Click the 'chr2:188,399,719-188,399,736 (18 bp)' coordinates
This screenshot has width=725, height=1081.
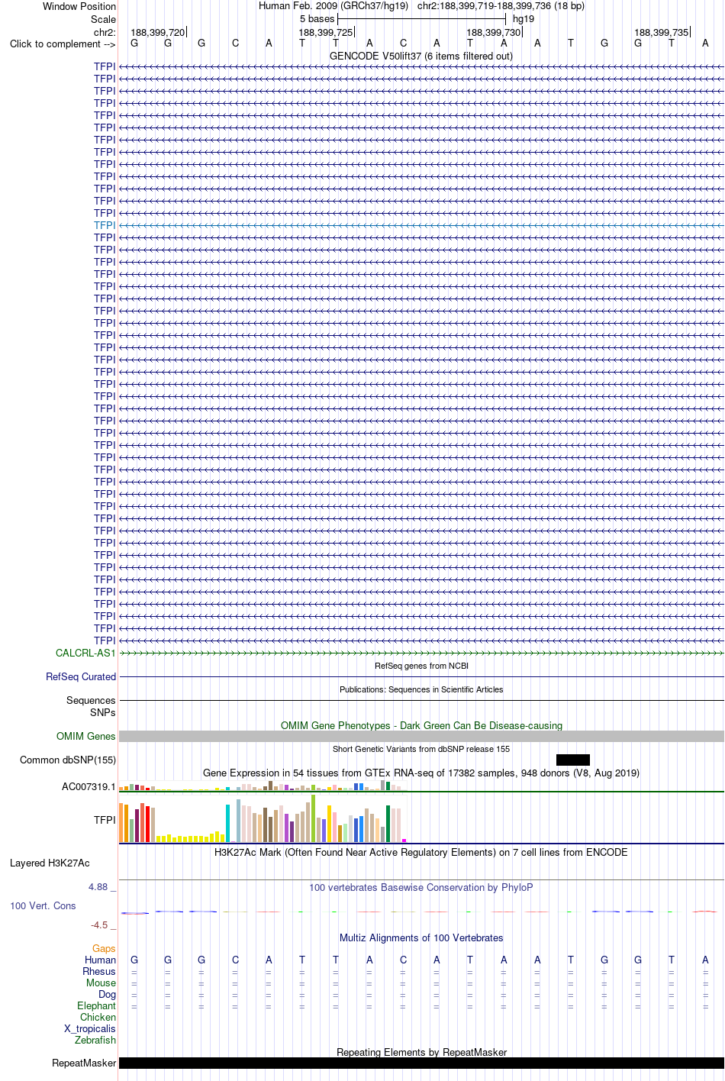(x=501, y=5)
